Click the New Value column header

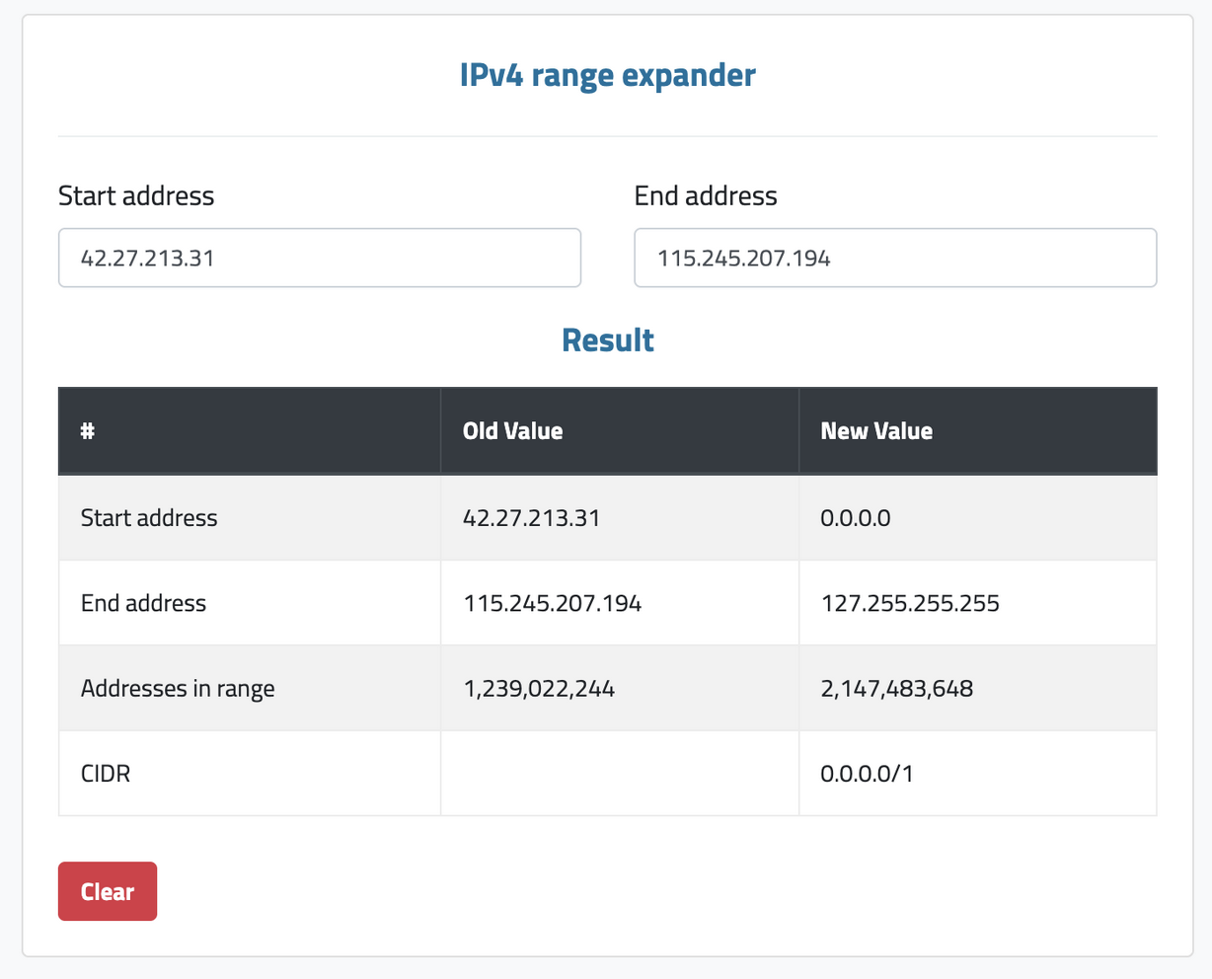pyautogui.click(x=876, y=430)
